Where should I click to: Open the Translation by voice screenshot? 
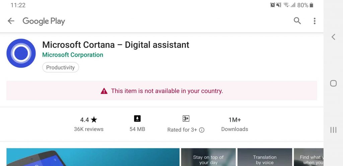coord(265,157)
